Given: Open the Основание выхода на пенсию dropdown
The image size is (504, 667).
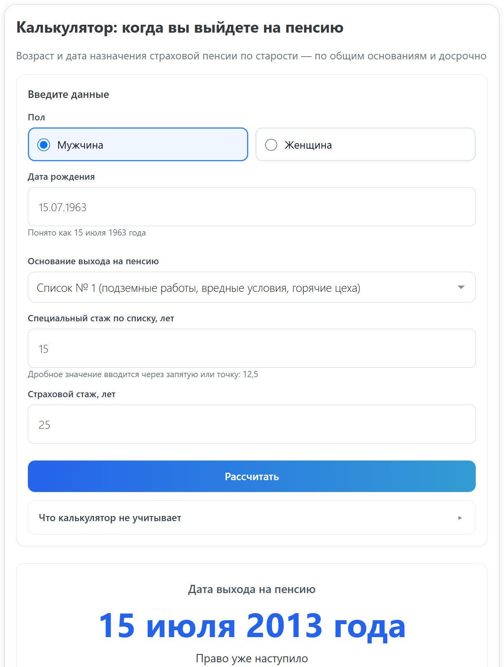Looking at the screenshot, I should point(251,287).
